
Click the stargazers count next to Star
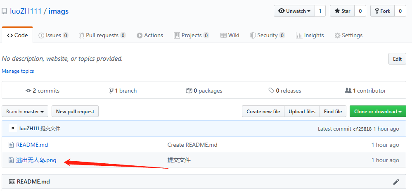point(360,11)
